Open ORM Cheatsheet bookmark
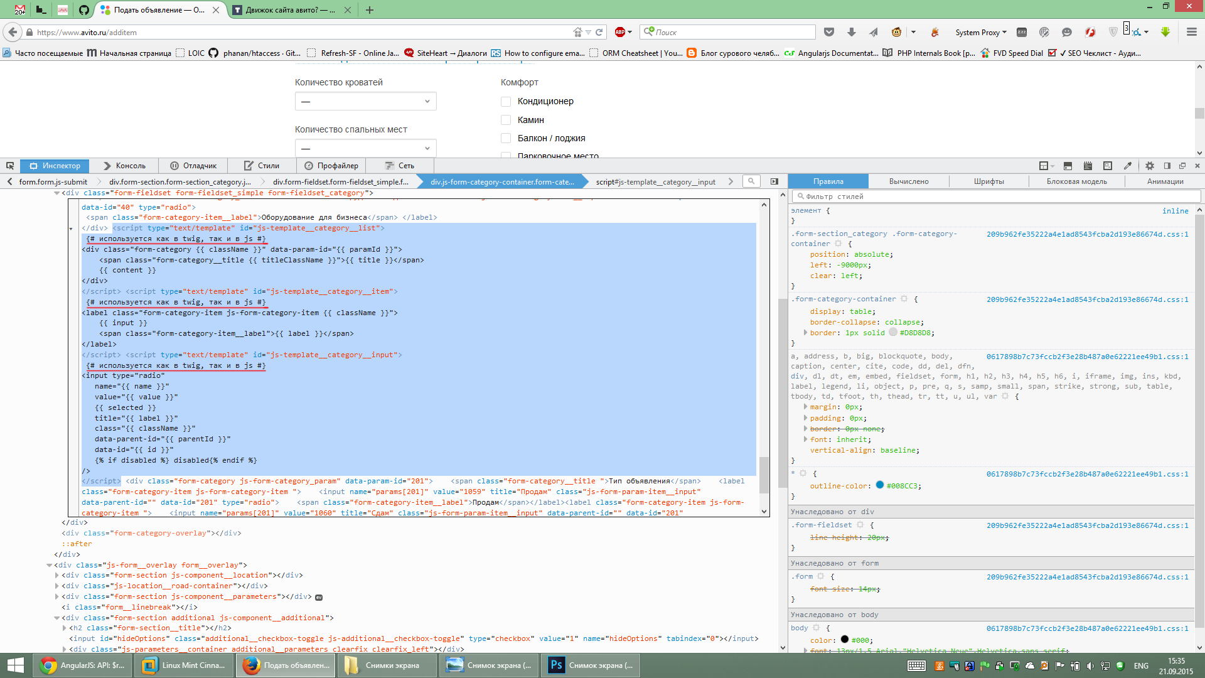This screenshot has height=678, width=1205. [x=636, y=53]
